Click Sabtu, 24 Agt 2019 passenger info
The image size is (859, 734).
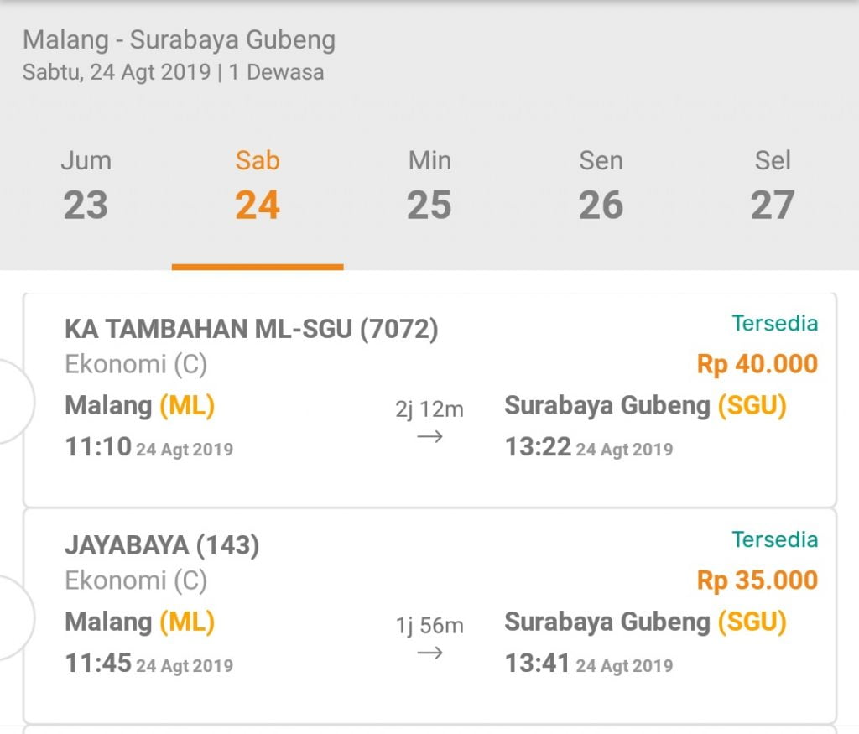click(x=173, y=72)
